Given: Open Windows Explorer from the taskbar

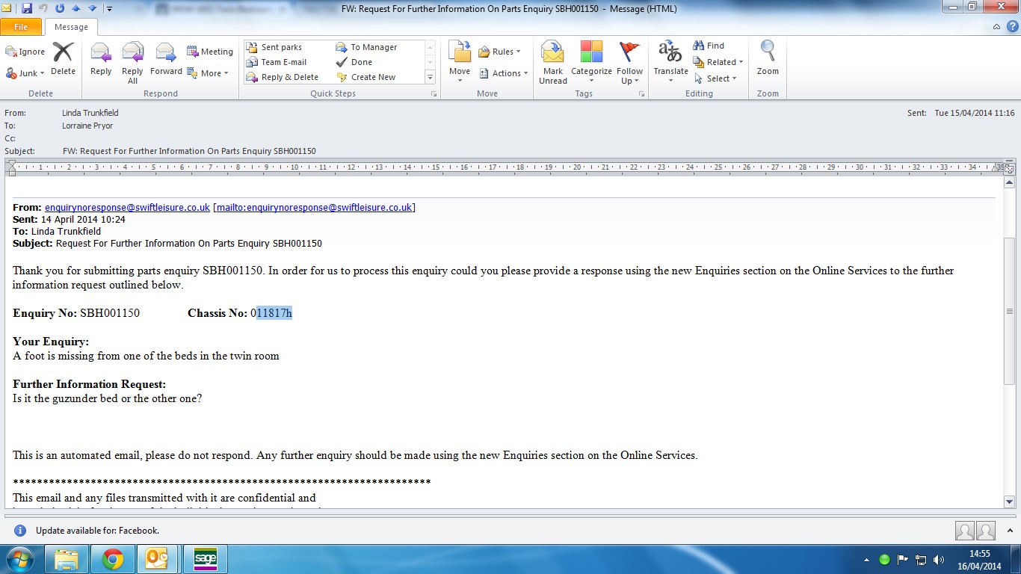Looking at the screenshot, I should pyautogui.click(x=67, y=558).
